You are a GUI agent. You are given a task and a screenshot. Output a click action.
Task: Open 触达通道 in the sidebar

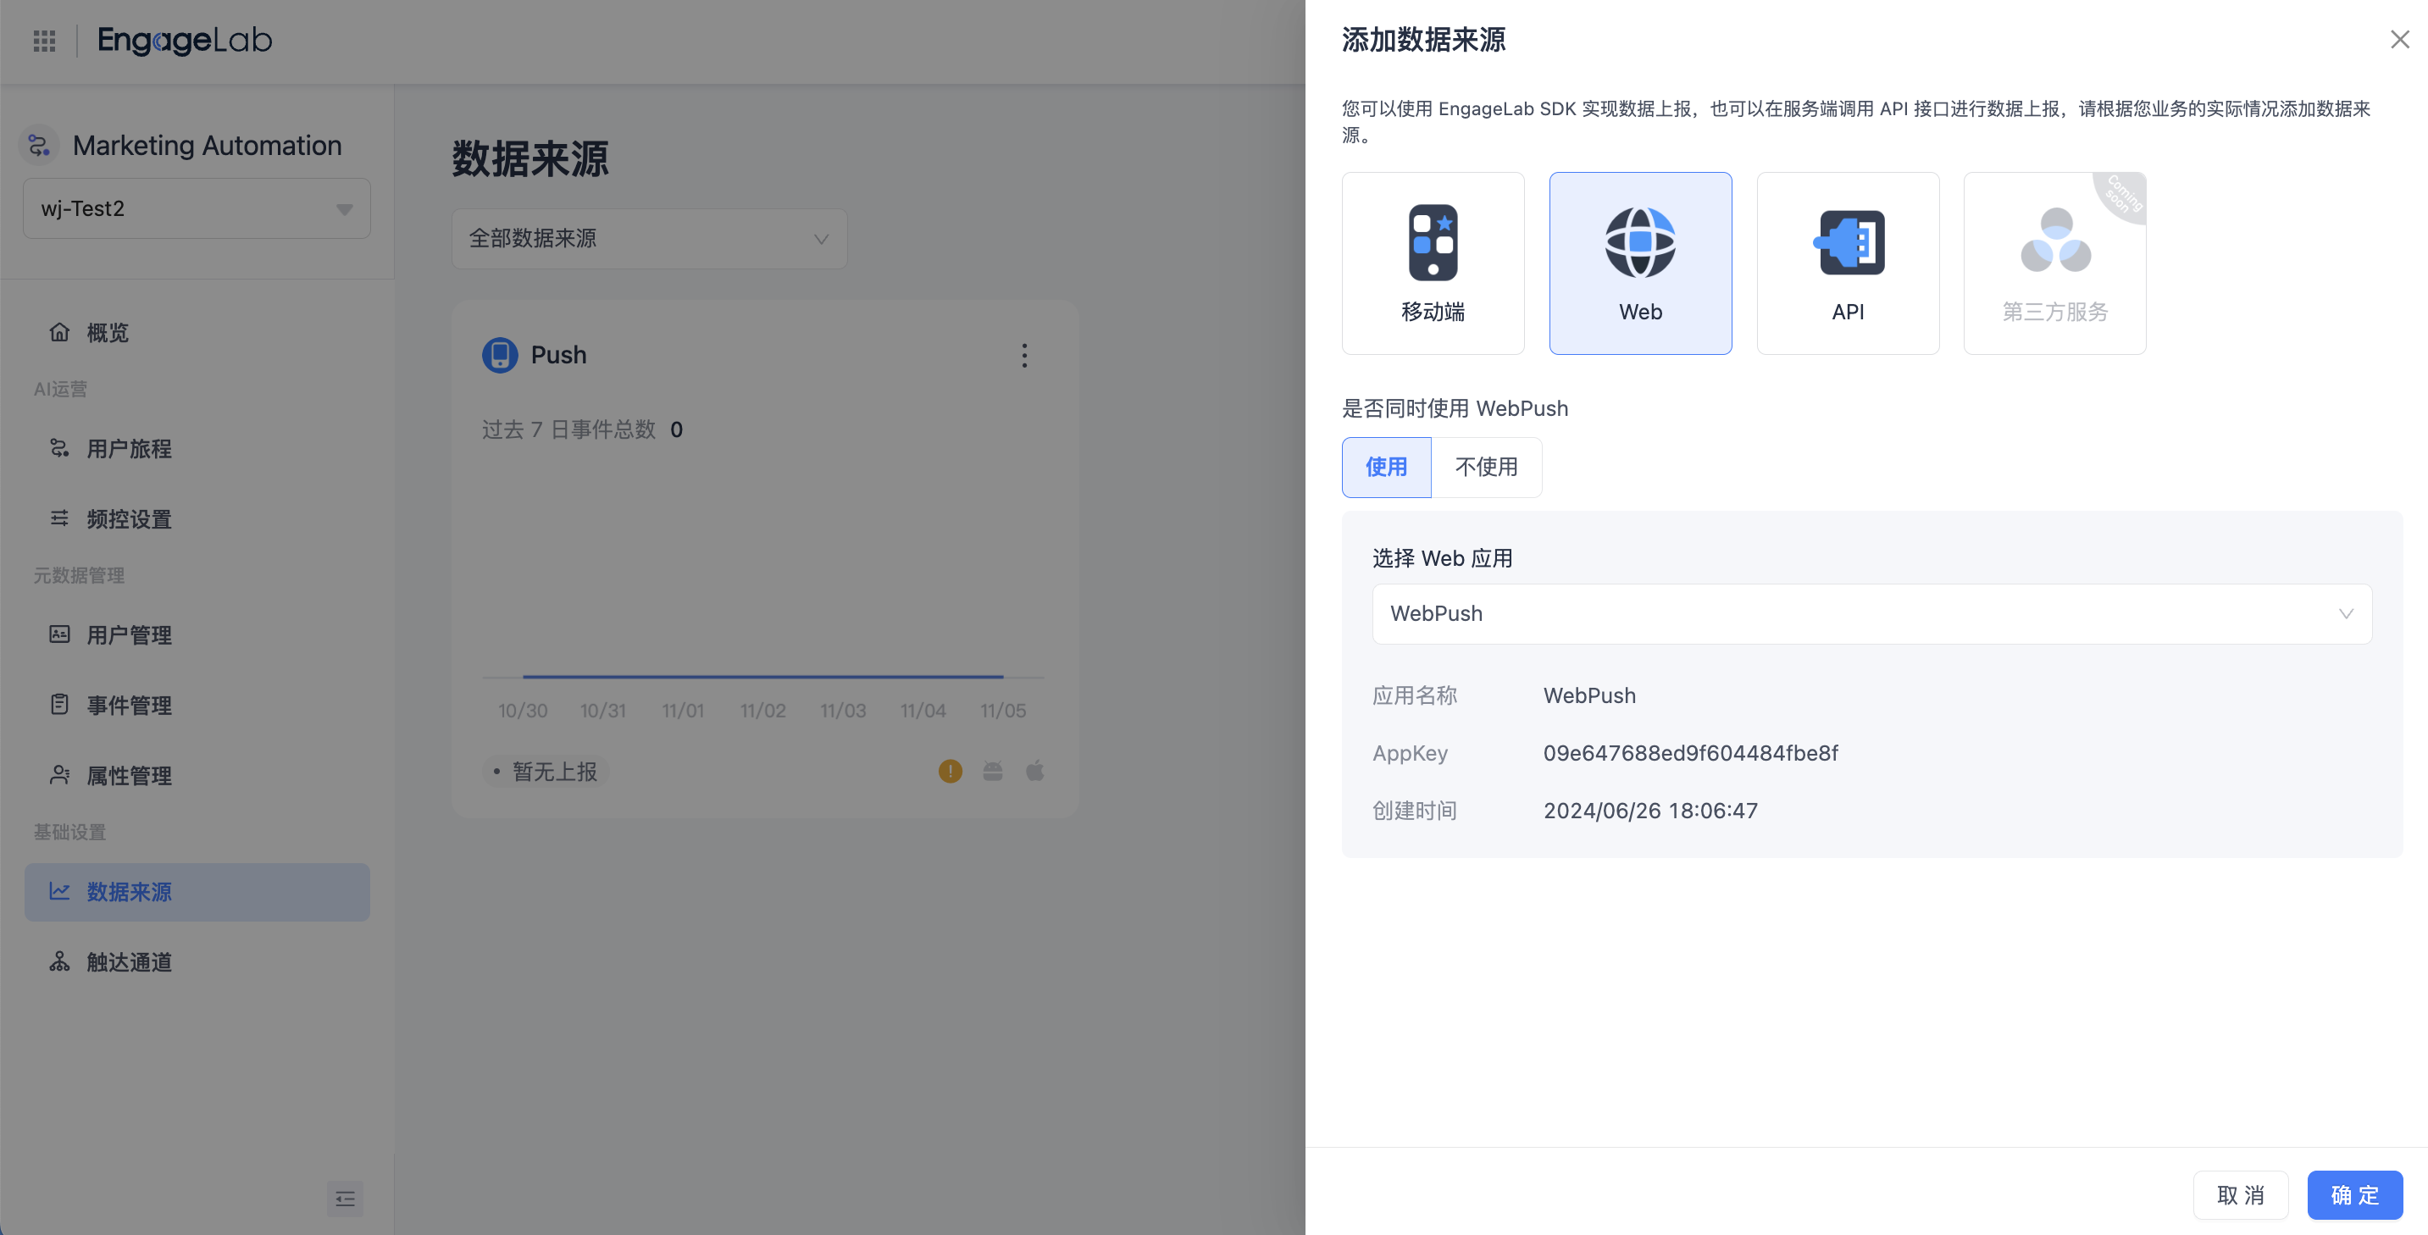tap(197, 961)
